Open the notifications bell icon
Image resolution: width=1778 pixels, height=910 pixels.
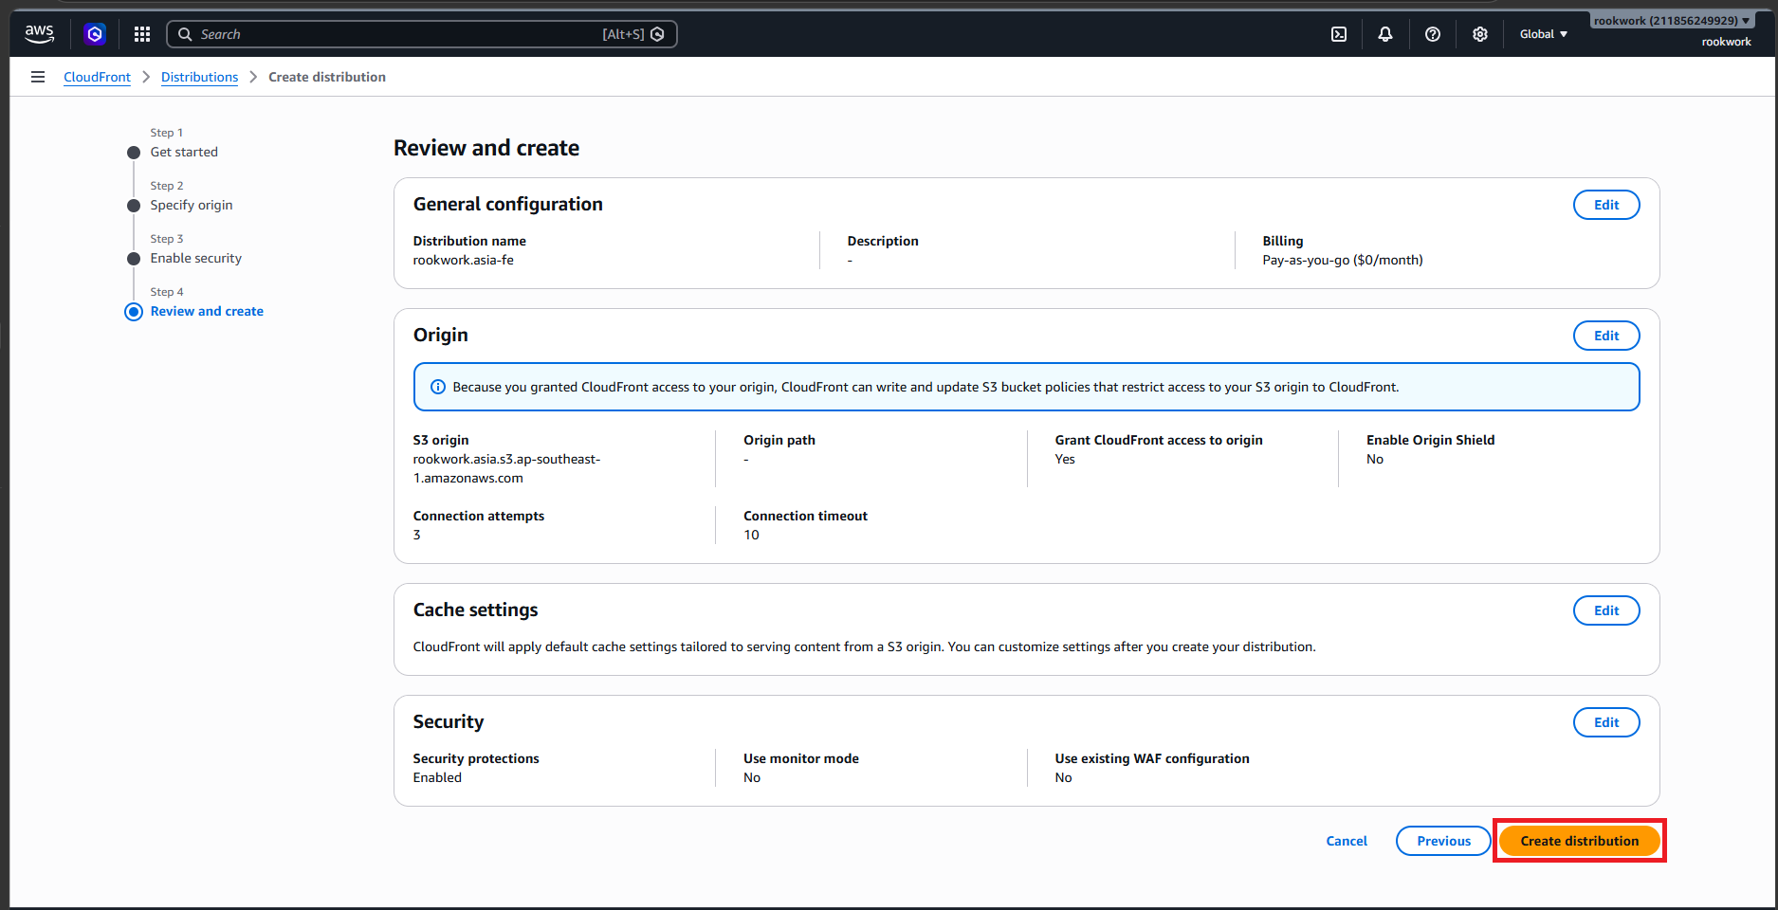click(1385, 34)
